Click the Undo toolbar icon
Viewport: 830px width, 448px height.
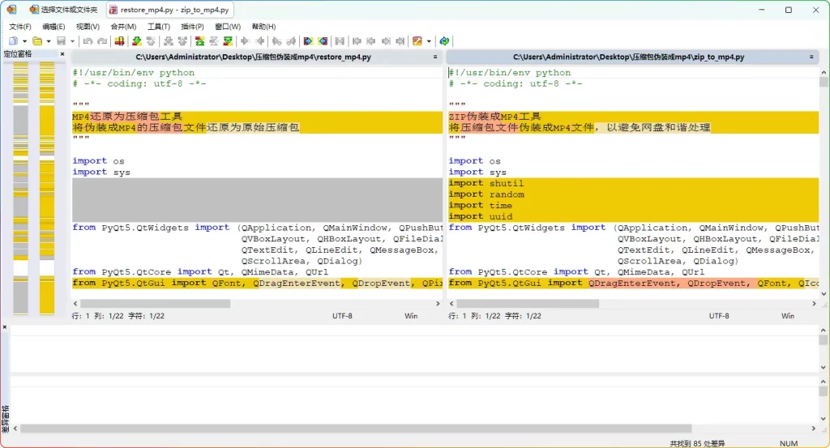88,41
